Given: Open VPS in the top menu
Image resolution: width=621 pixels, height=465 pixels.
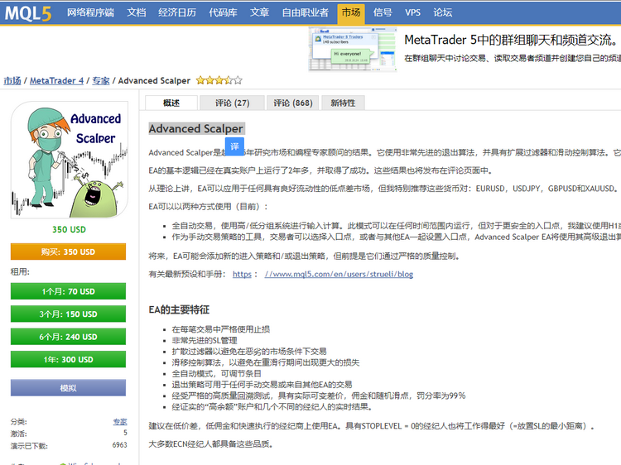Looking at the screenshot, I should click(x=412, y=12).
